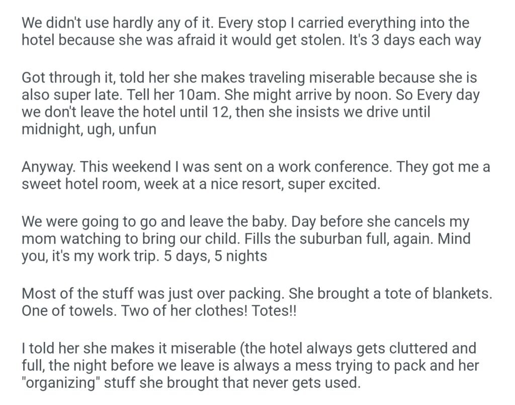Click the word "Anyway"

coord(48,167)
